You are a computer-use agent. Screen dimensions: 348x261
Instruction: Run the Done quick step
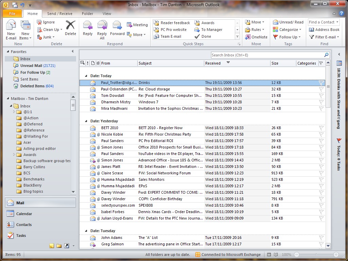point(203,36)
